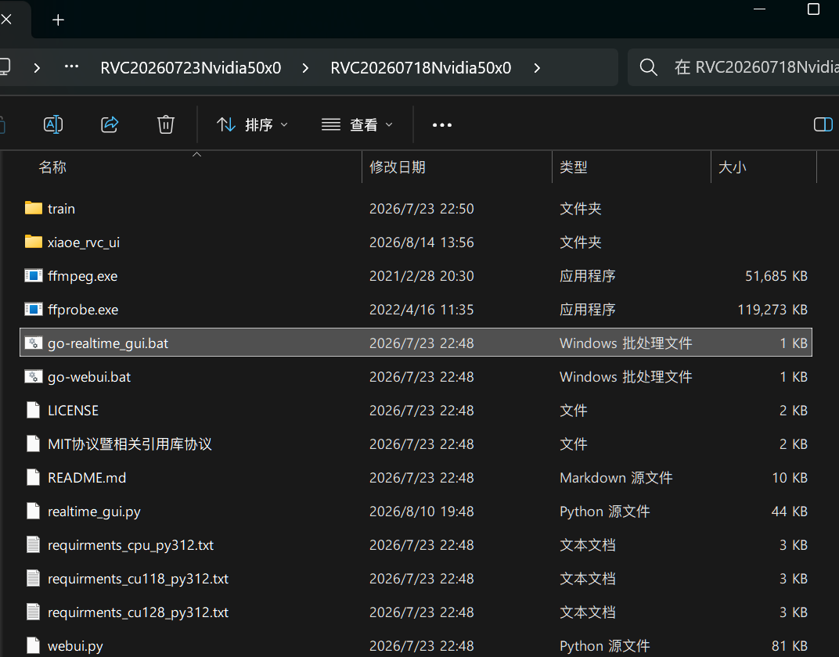
Task: Select the train folder icon
Action: tap(34, 208)
